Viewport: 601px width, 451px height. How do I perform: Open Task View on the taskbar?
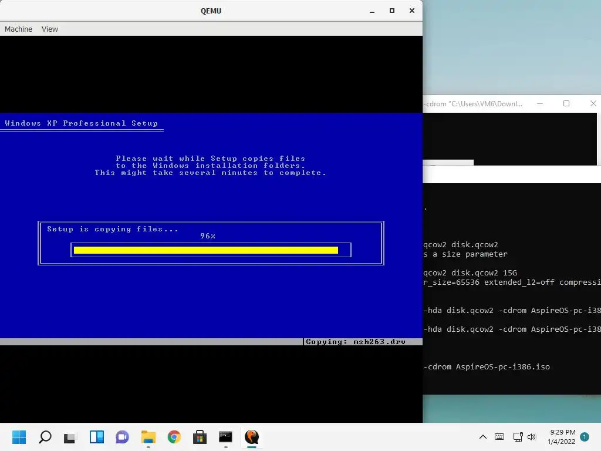(x=70, y=437)
